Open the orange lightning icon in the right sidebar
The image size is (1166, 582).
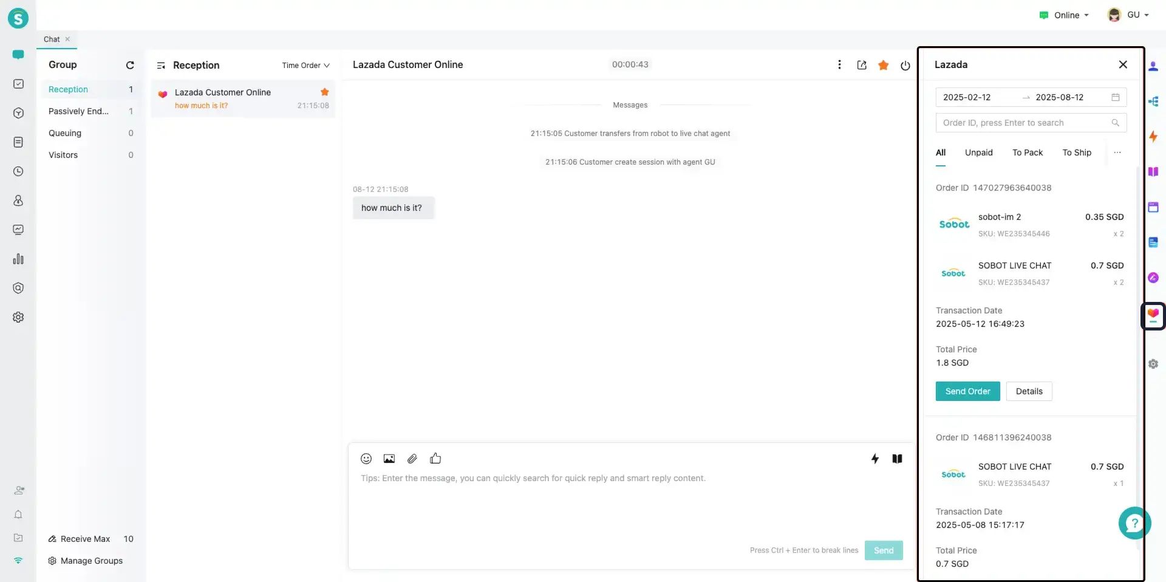pos(1153,137)
